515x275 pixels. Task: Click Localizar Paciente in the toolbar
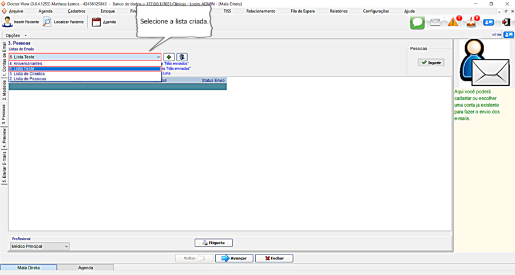(63, 22)
